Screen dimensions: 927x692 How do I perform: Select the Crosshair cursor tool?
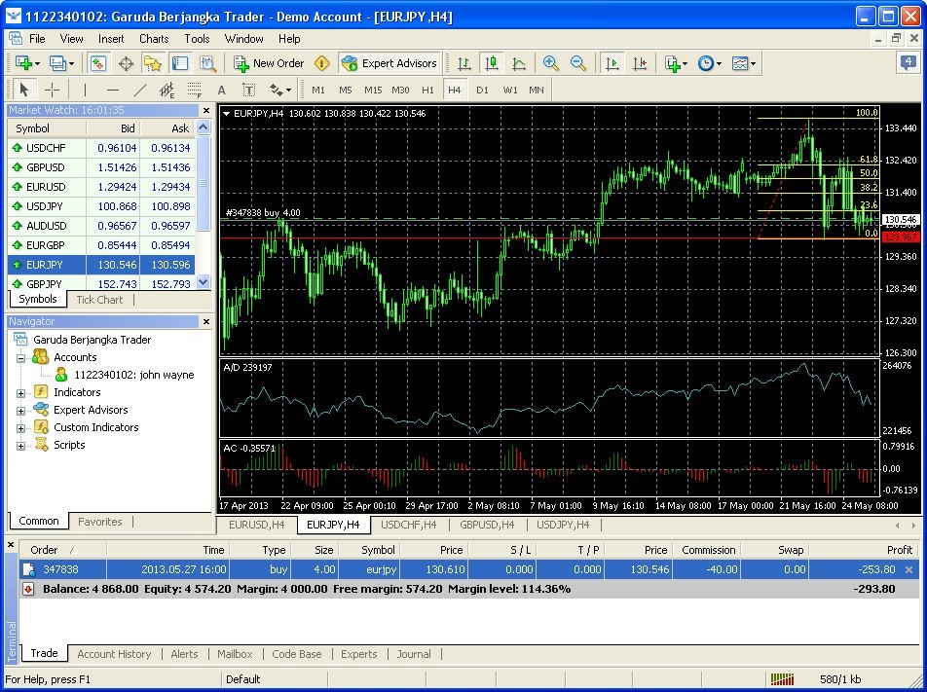(x=53, y=90)
